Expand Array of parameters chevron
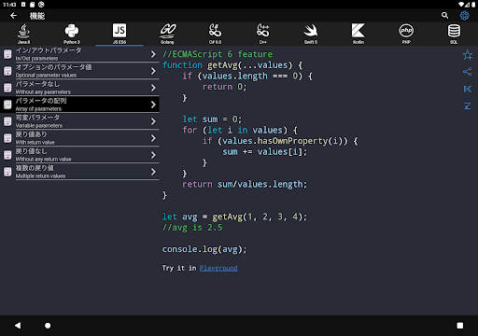The image size is (478, 336). tap(153, 105)
